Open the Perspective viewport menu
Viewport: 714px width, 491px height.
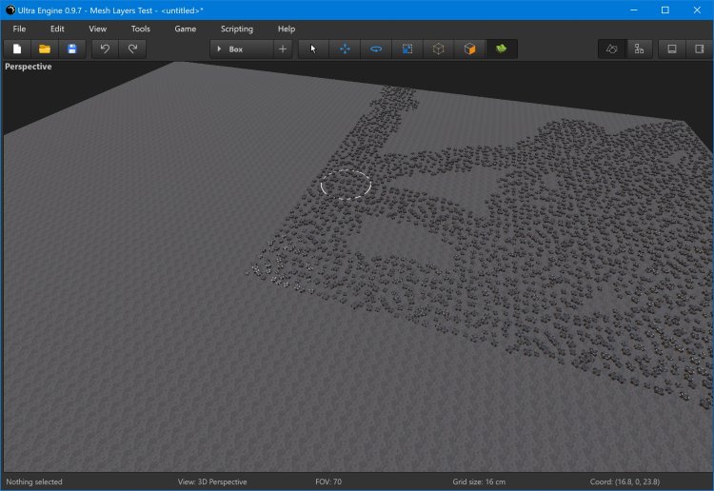click(x=29, y=67)
